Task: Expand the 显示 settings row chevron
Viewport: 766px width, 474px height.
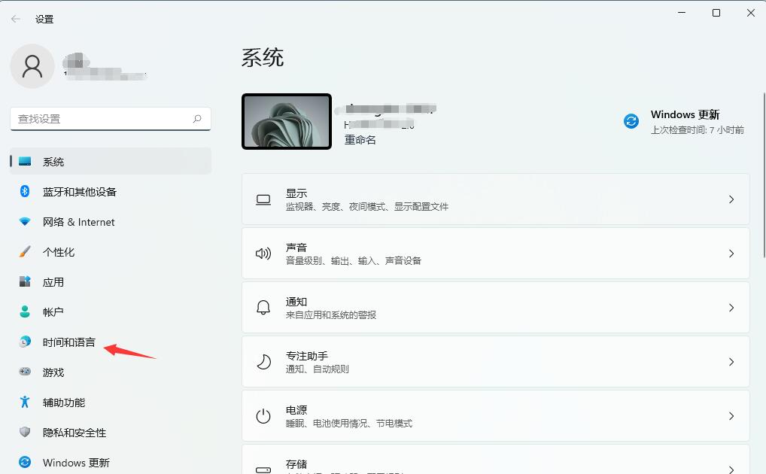Action: coord(731,199)
